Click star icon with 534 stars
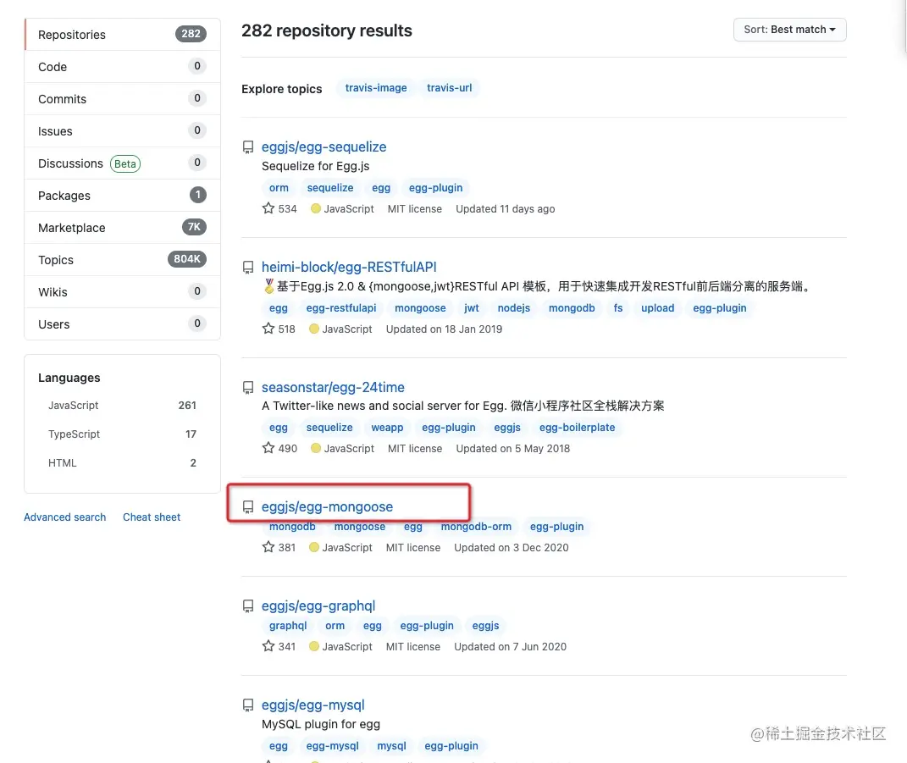The height and width of the screenshot is (763, 907). pos(268,208)
